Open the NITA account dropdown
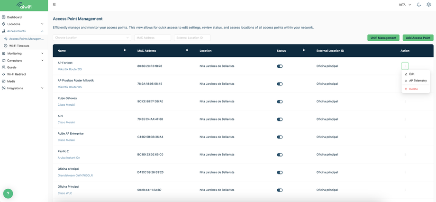 [x=405, y=5]
